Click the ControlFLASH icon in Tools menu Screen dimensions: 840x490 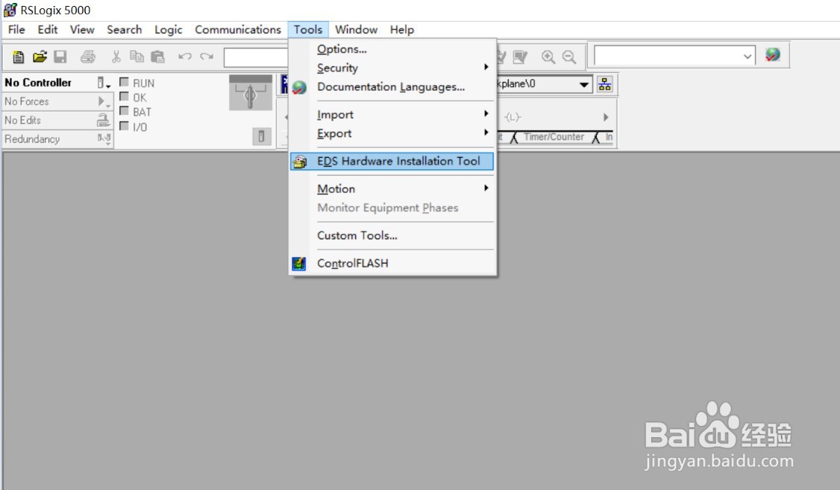[x=299, y=263]
